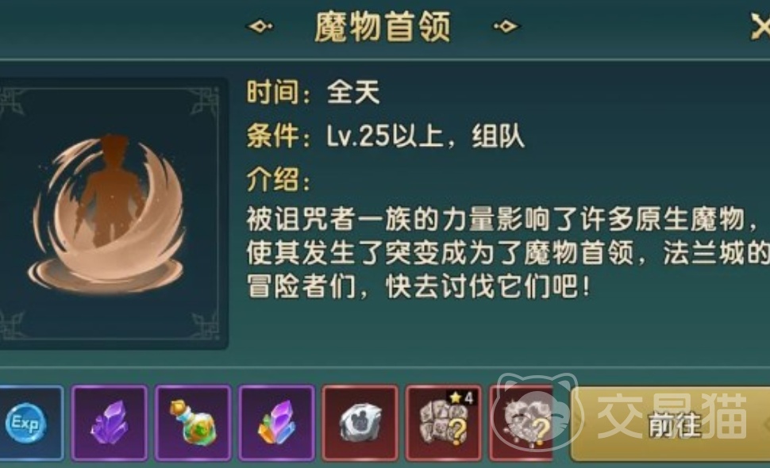View the grey stone silhouette reward
This screenshot has width=770, height=468.
(360, 423)
